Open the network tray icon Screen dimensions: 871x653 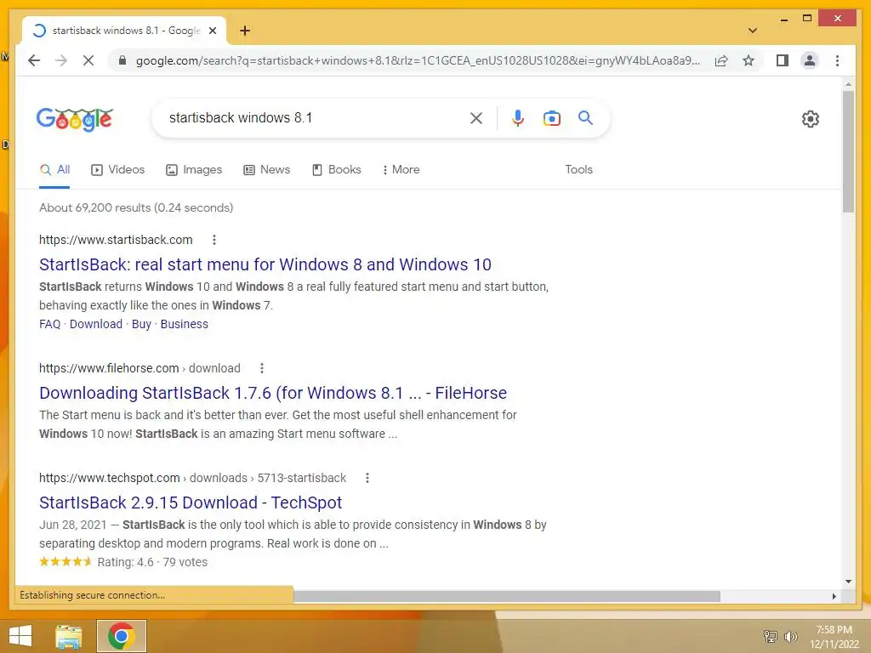(771, 636)
